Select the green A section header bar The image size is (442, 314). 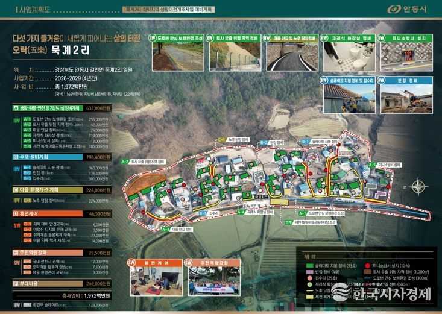(48, 108)
